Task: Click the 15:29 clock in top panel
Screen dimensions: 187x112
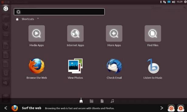Action: point(180,2)
